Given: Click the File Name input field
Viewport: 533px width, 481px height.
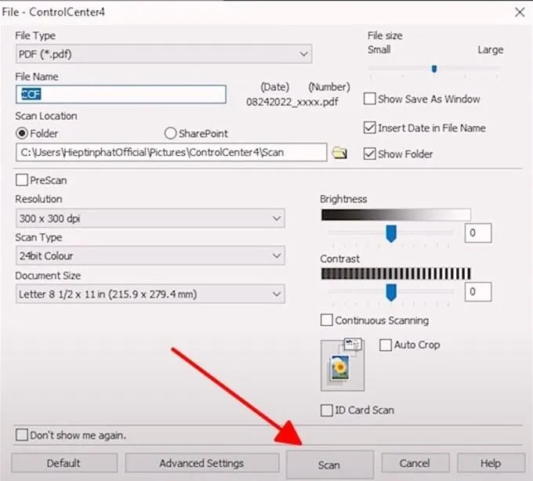Looking at the screenshot, I should click(121, 94).
